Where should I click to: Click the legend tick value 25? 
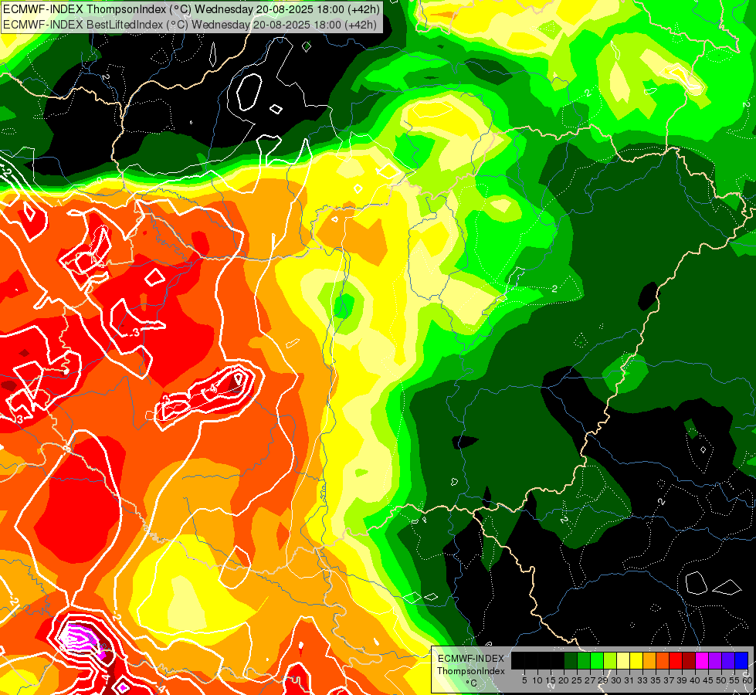[577, 680]
